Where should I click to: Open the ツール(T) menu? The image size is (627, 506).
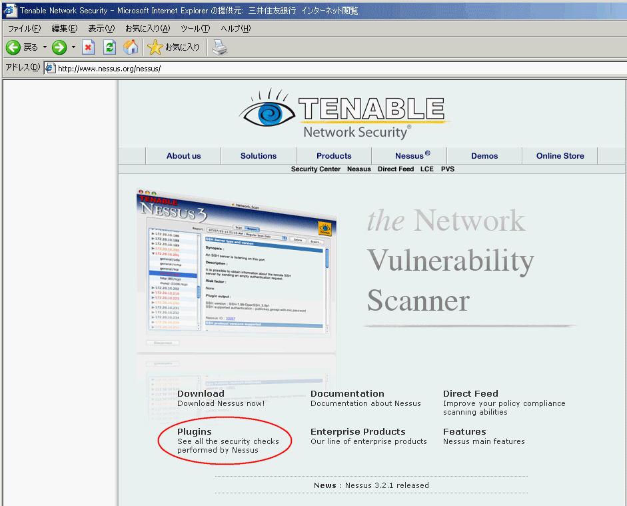click(195, 29)
